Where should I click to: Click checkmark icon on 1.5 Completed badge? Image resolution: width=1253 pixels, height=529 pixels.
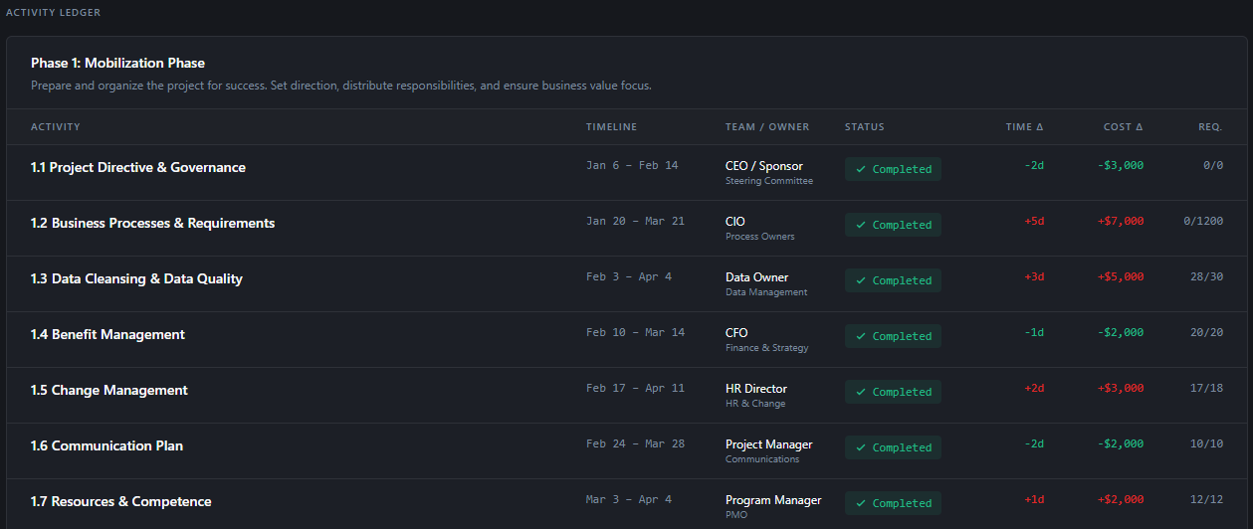click(x=860, y=393)
